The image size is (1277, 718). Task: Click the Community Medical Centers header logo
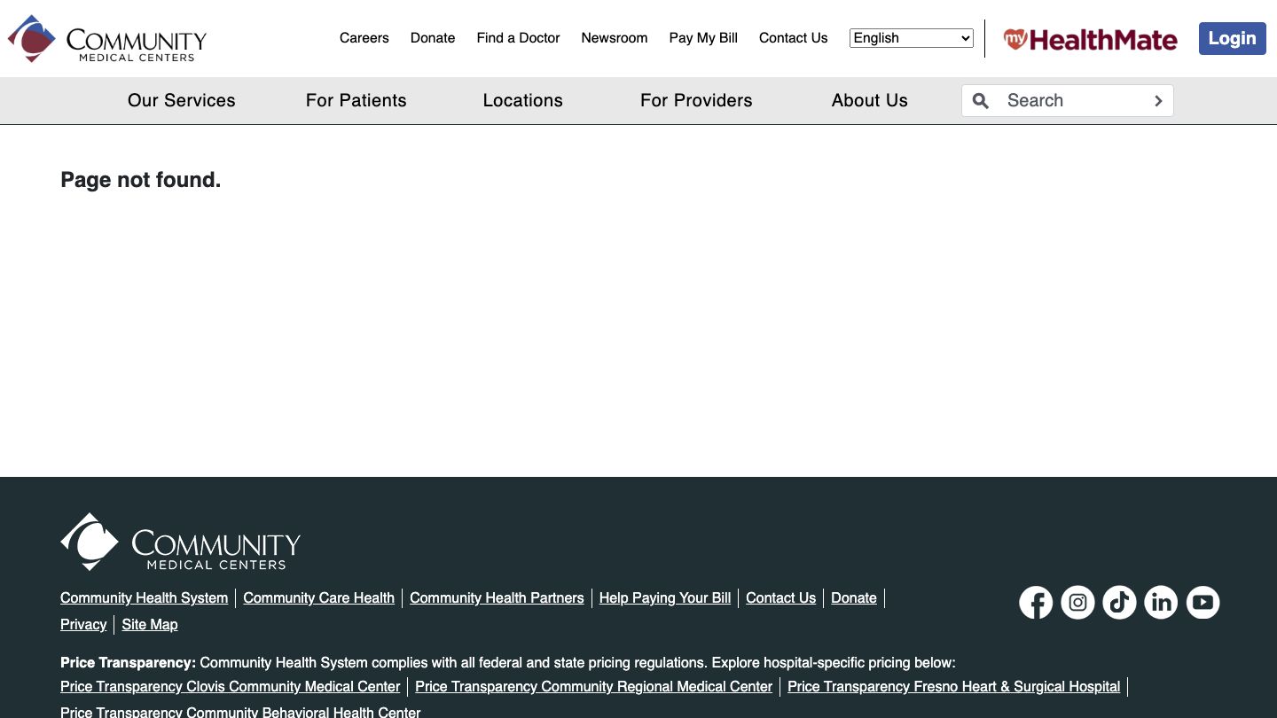tap(107, 39)
